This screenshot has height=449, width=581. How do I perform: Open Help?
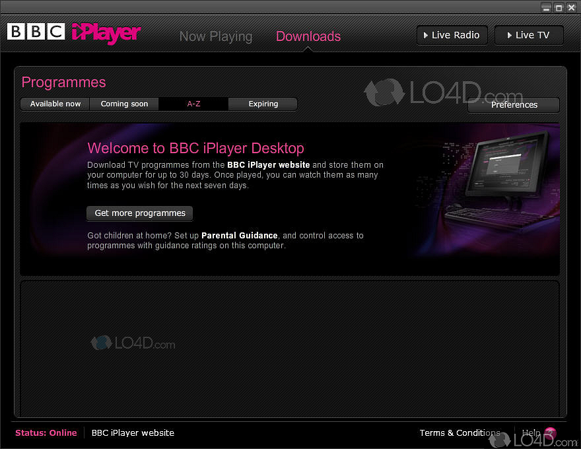coord(531,432)
